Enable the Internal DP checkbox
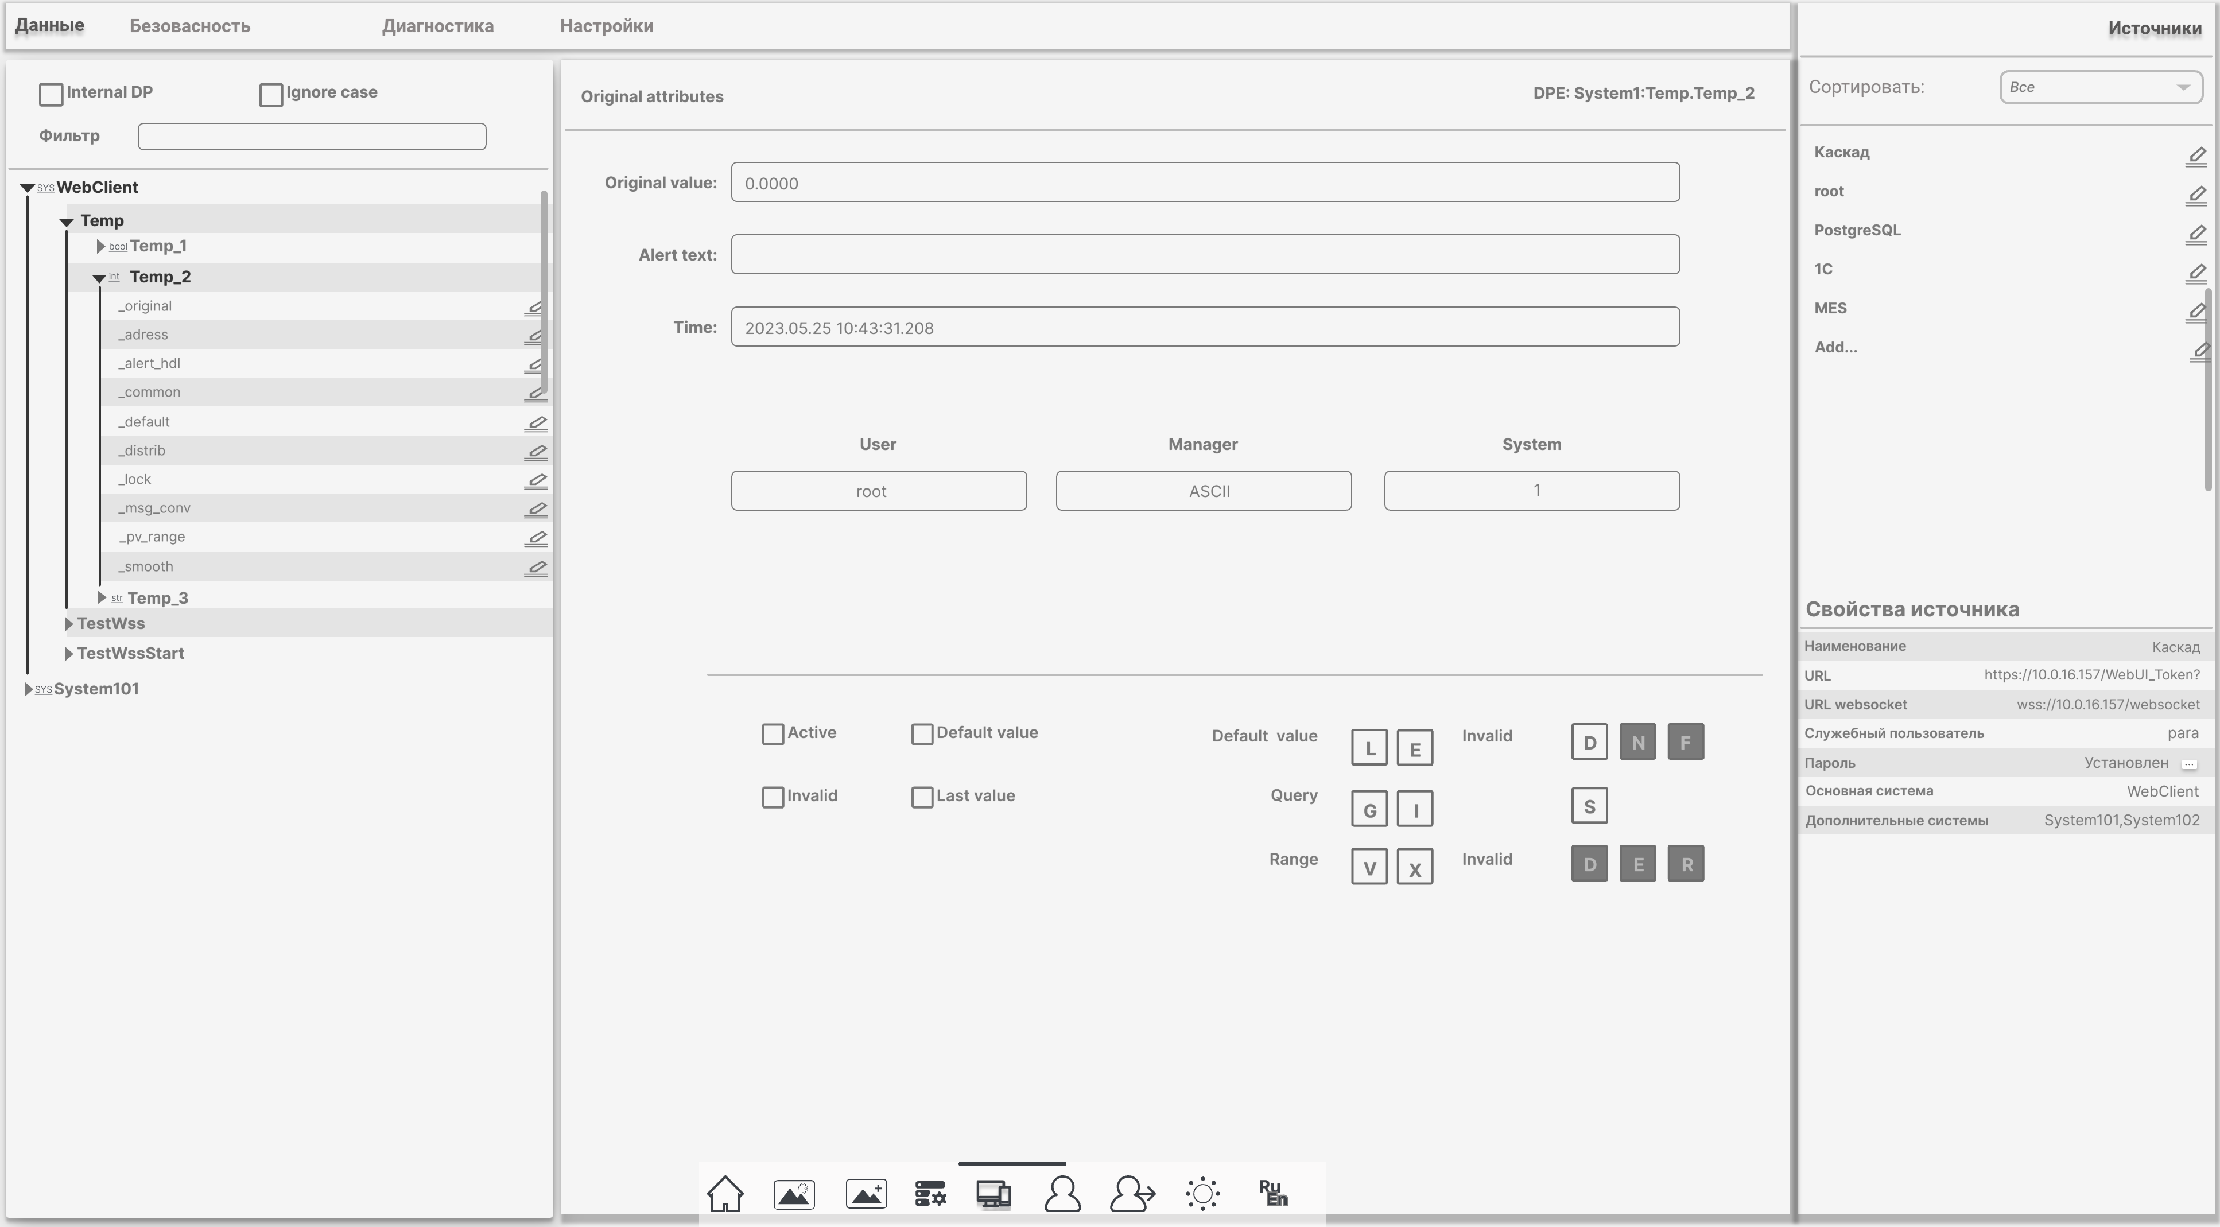The width and height of the screenshot is (2220, 1227). coord(51,94)
